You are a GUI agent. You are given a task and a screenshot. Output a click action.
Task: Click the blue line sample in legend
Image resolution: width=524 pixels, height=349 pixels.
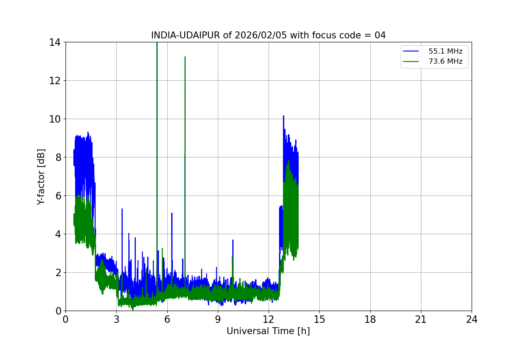click(411, 51)
